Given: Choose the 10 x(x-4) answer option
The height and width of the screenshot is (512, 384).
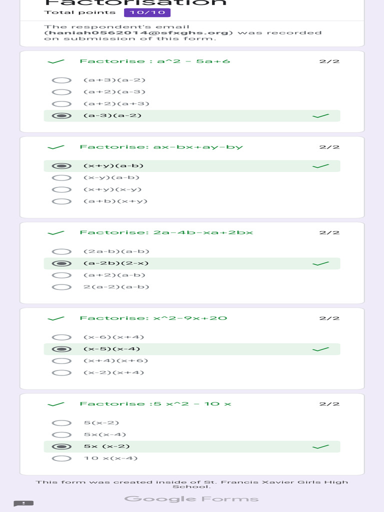Looking at the screenshot, I should (x=61, y=458).
